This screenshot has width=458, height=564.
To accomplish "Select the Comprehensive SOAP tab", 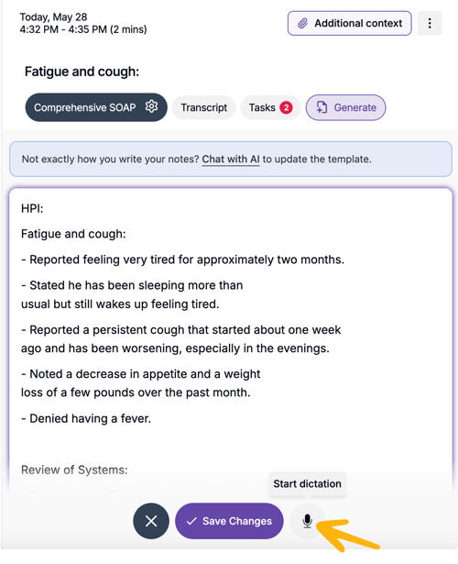I will click(96, 107).
